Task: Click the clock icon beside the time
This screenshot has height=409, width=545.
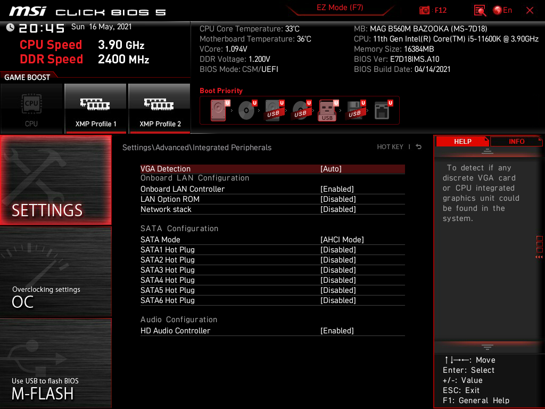Action: [10, 28]
